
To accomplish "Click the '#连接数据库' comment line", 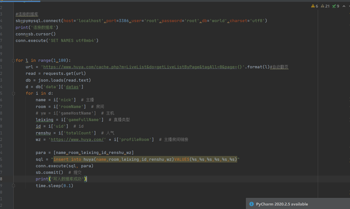I will click(x=27, y=14).
